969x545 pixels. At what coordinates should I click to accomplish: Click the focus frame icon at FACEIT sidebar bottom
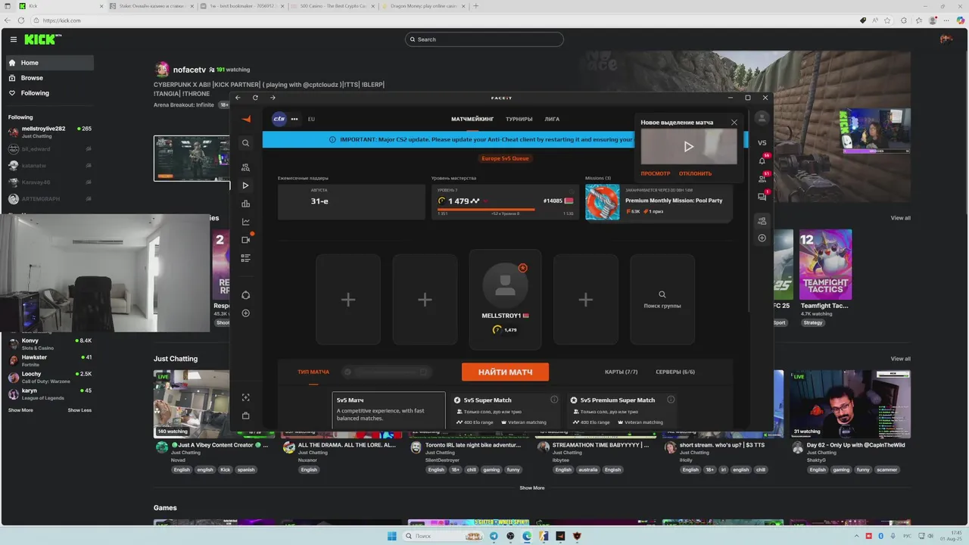tap(245, 397)
